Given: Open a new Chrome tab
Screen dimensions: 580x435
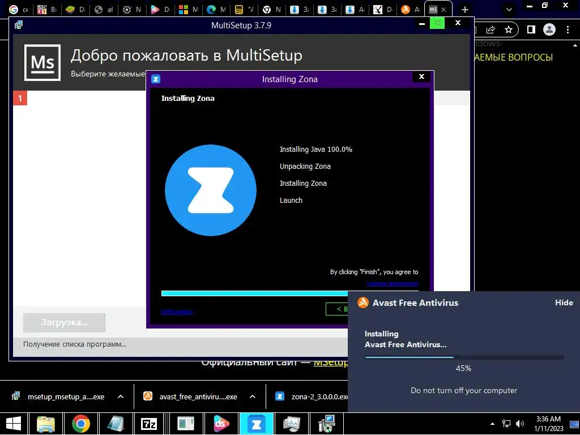Looking at the screenshot, I should coord(465,10).
